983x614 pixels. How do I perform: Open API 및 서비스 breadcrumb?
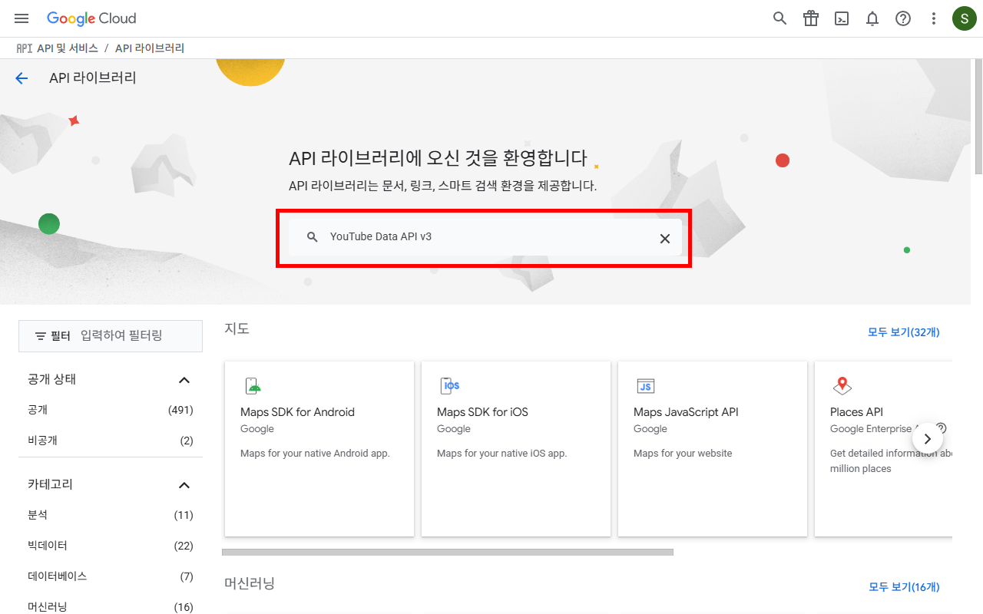[67, 48]
